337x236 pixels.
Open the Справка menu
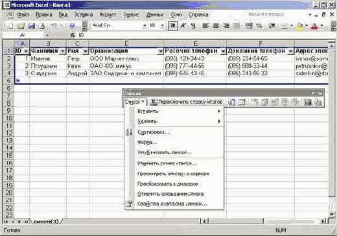[198, 15]
